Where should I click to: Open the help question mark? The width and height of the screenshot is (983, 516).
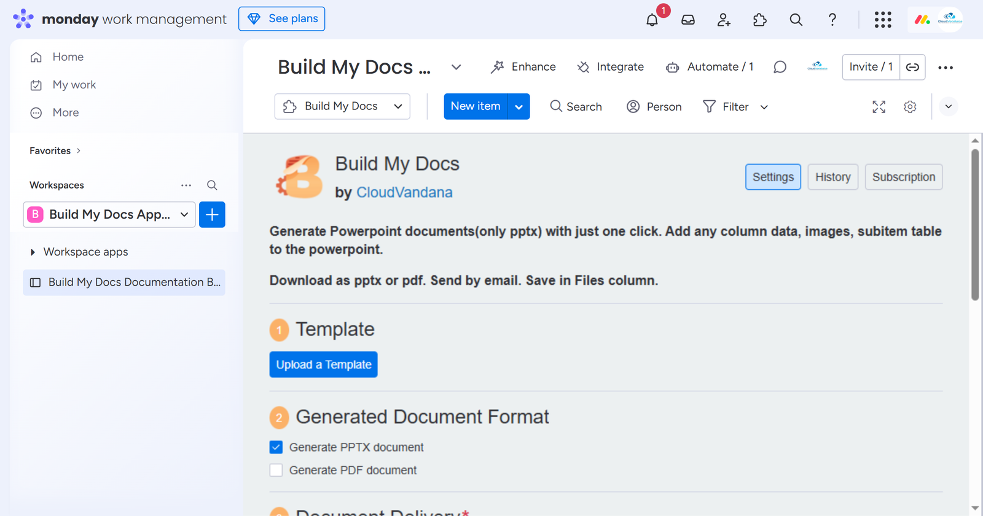[x=832, y=20]
